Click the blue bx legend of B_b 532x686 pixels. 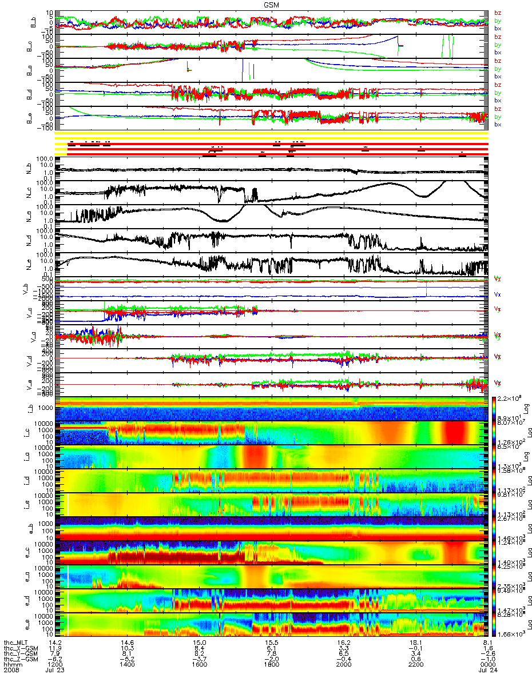click(x=497, y=28)
